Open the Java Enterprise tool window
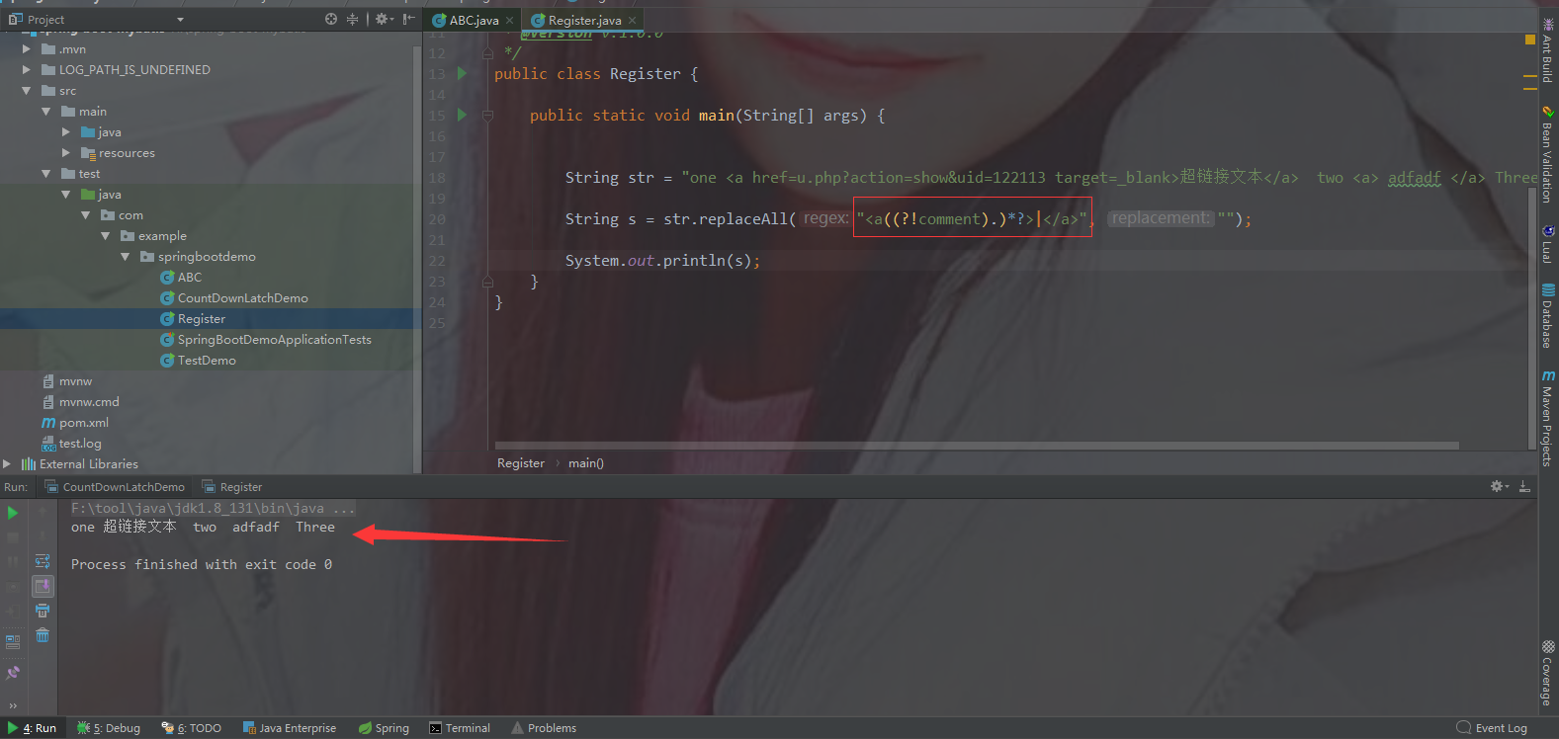 coord(290,728)
